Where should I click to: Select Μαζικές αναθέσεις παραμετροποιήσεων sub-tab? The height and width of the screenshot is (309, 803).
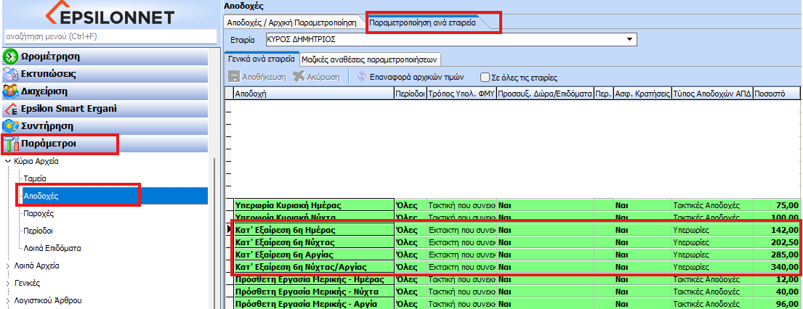tap(369, 59)
